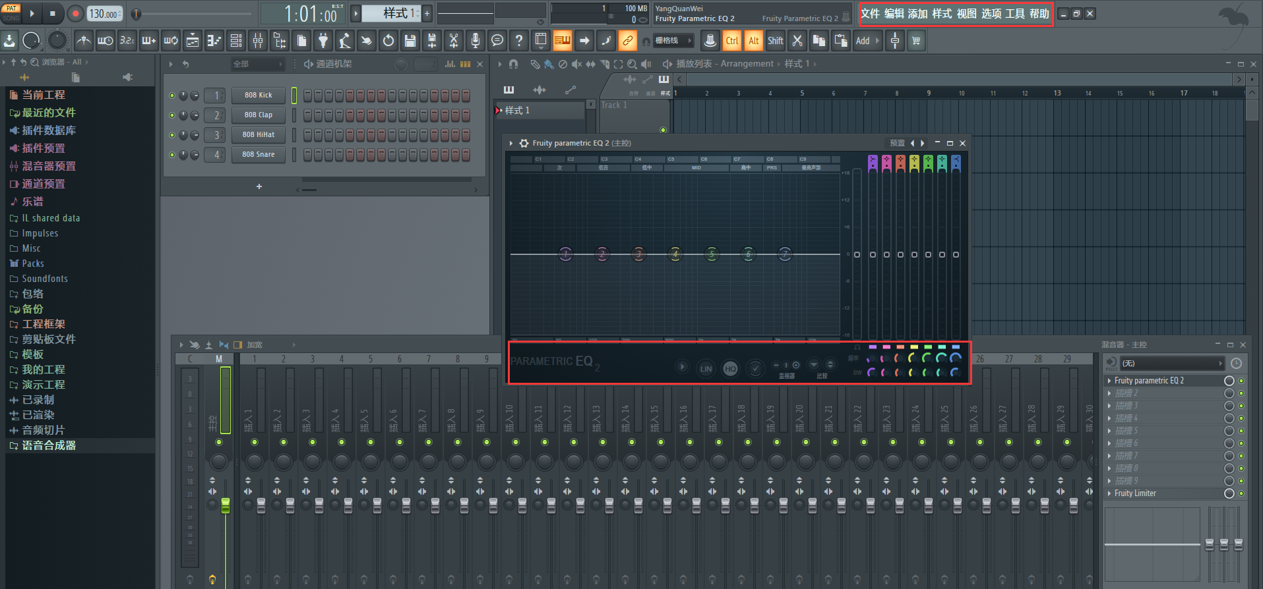
Task: Mute the 808 Kick channel green light
Action: point(172,96)
